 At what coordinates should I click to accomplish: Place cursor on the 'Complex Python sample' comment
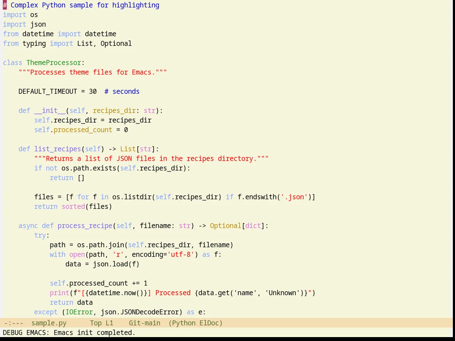[85, 5]
